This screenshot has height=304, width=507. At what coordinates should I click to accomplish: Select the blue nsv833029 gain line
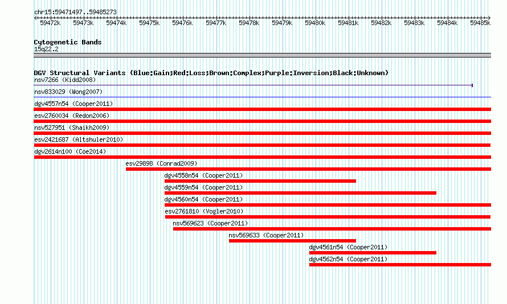(x=262, y=97)
